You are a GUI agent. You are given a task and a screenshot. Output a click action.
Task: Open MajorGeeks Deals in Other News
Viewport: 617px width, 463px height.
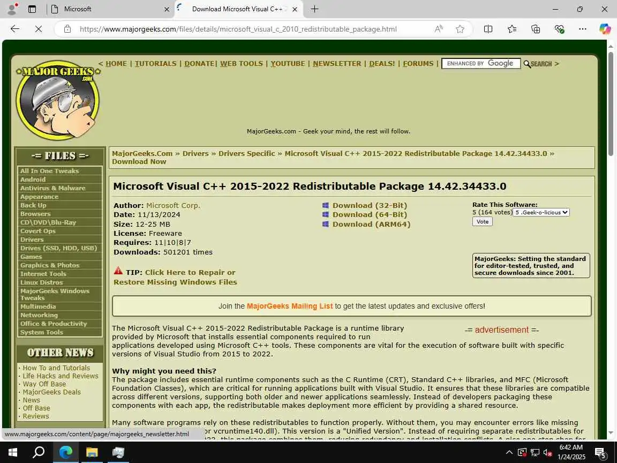pyautogui.click(x=51, y=392)
